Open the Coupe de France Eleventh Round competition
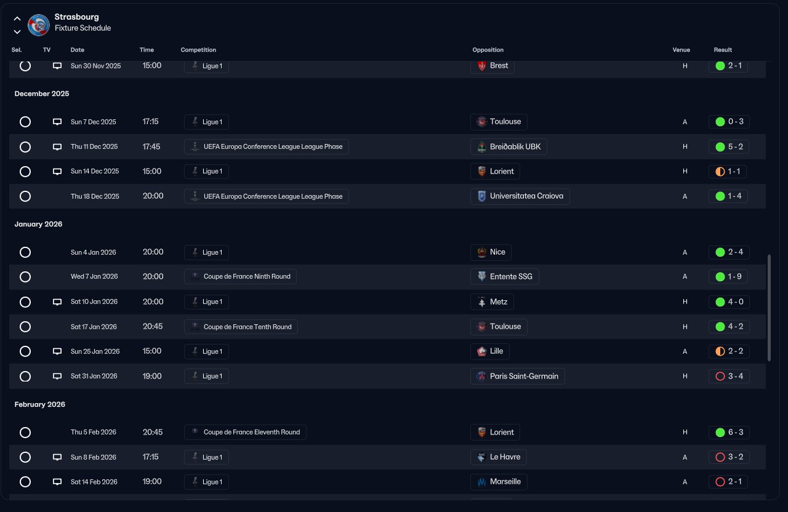The image size is (788, 512). (245, 433)
